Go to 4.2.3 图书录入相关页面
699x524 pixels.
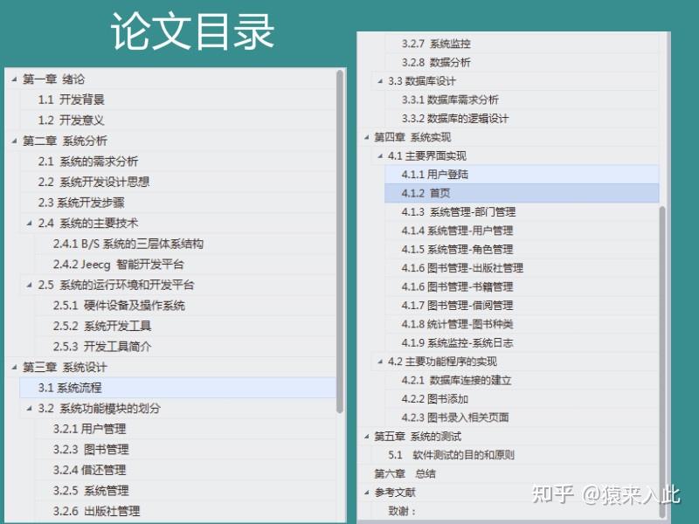(x=455, y=417)
